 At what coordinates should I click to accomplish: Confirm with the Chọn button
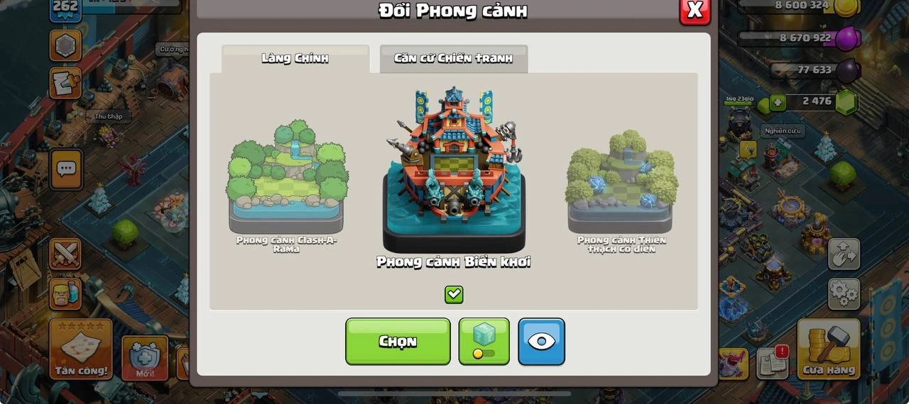[398, 342]
